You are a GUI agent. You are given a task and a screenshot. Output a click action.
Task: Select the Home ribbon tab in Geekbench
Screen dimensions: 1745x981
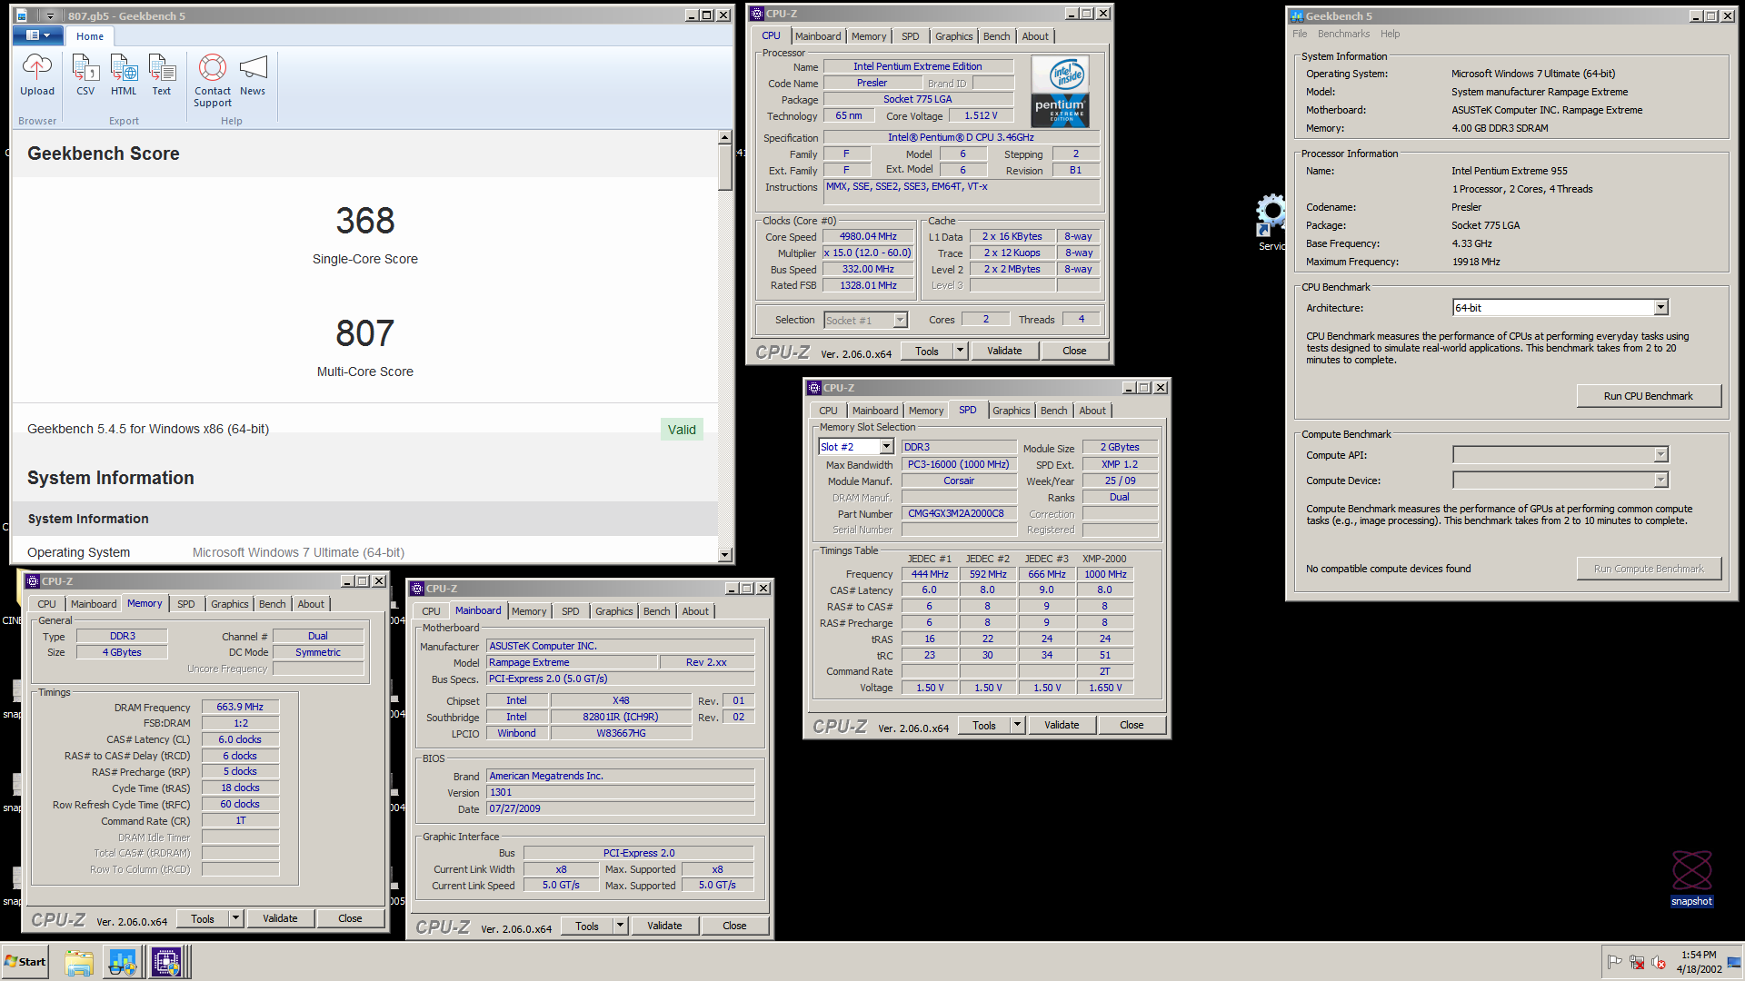coord(90,36)
